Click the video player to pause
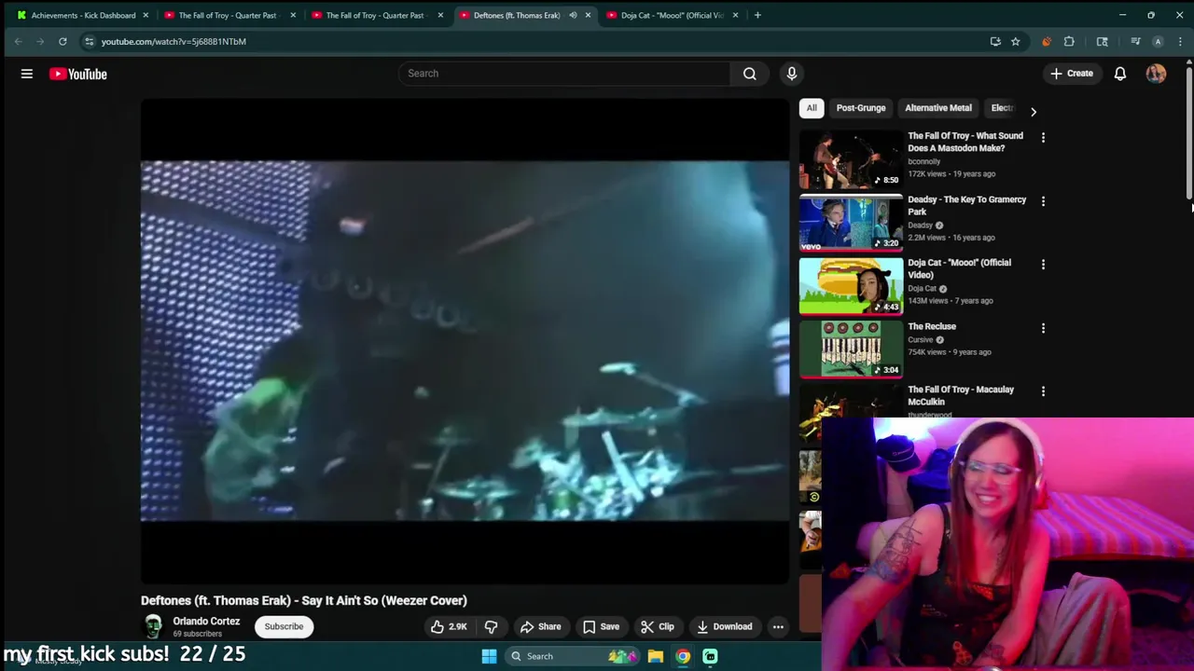This screenshot has height=671, width=1194. [465, 341]
